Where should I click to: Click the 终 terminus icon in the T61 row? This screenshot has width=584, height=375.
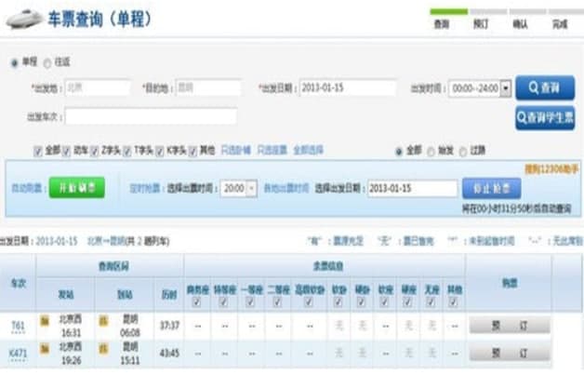point(103,321)
